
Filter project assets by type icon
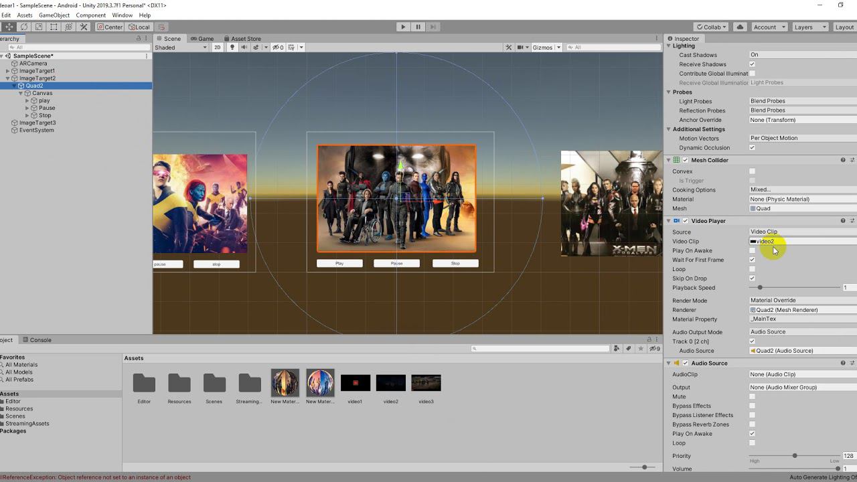click(617, 348)
